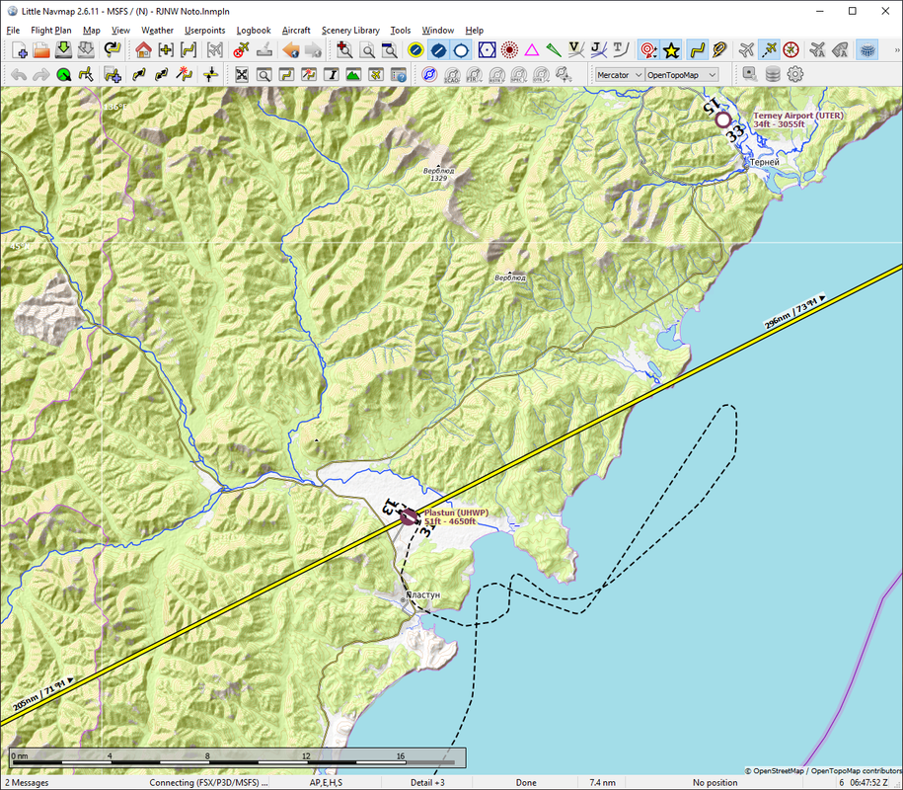
Task: Change OpenTopoMap theme dropdown
Action: click(681, 75)
